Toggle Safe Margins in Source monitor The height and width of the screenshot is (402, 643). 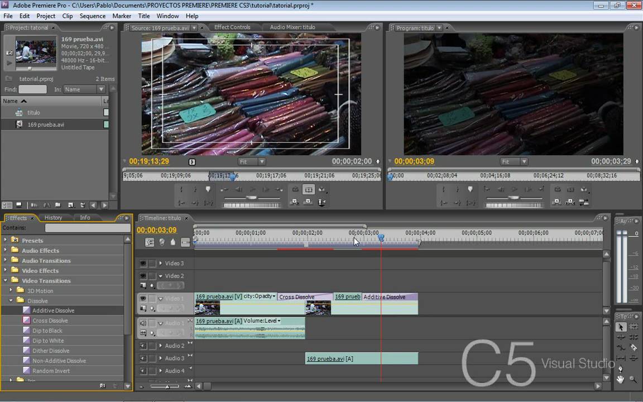click(x=308, y=189)
